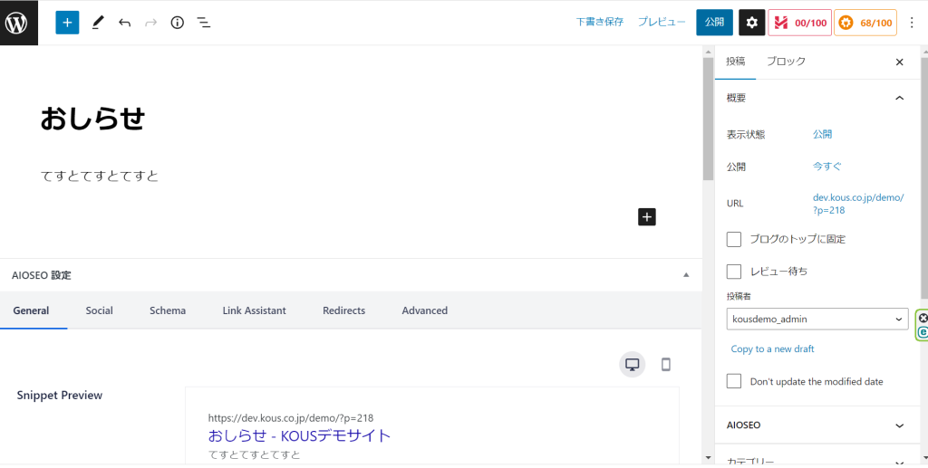The width and height of the screenshot is (928, 468).
Task: Select the pencil Tools icon
Action: click(x=97, y=23)
